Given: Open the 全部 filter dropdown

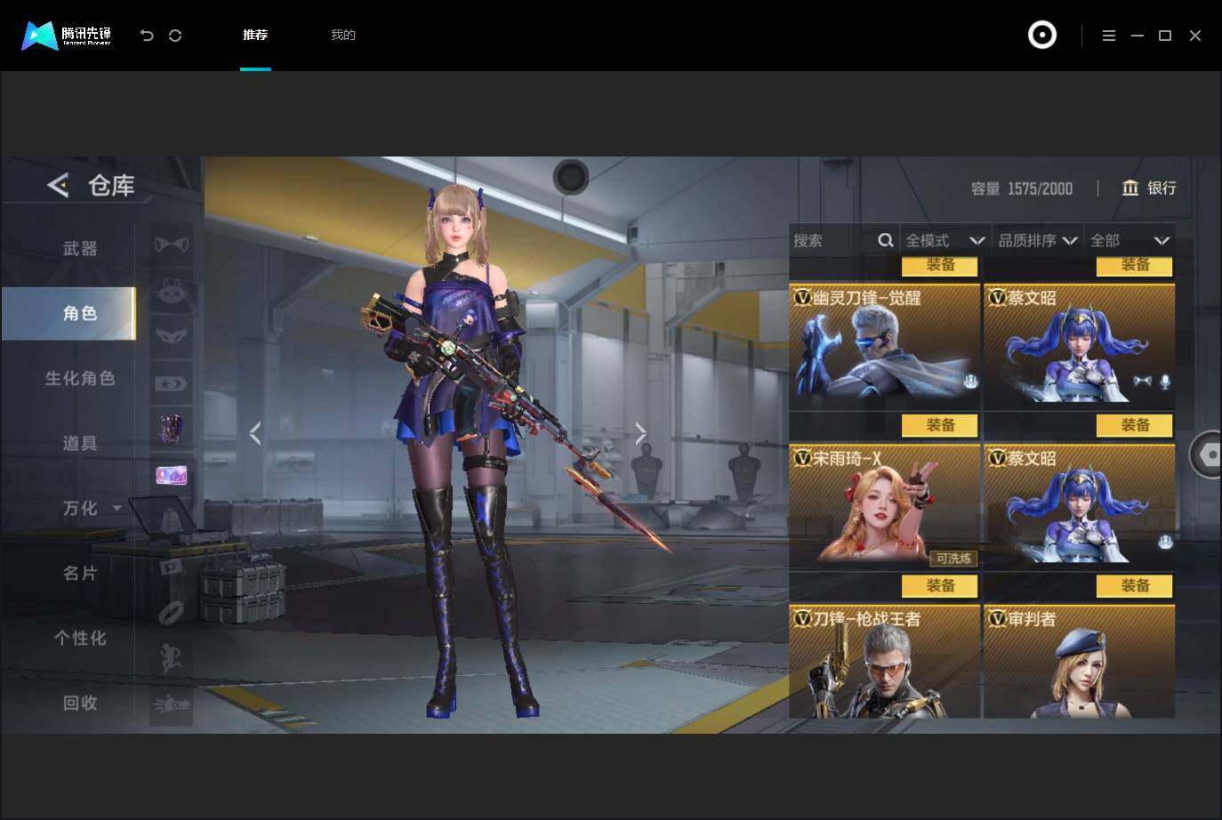Looking at the screenshot, I should [x=1130, y=240].
